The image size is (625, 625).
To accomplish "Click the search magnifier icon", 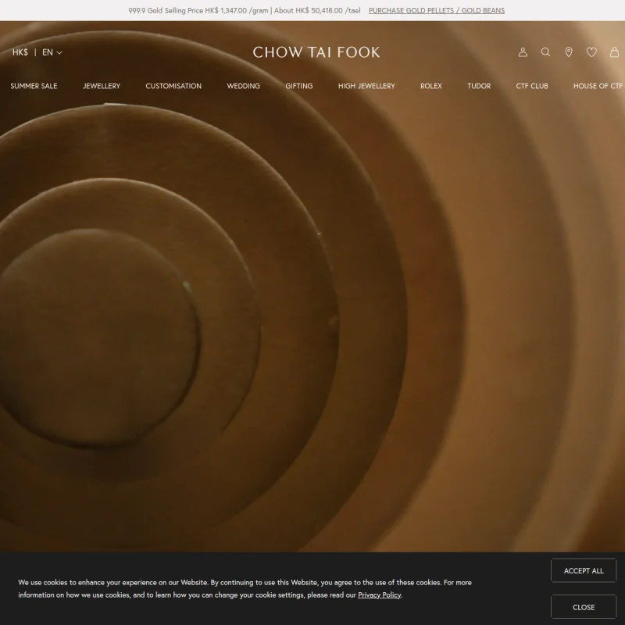I will (x=545, y=52).
